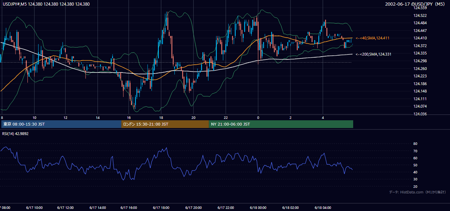Image resolution: width=450 pixels, height=211 pixels.
Task: Click price axis value 124.148
Action: coord(420,91)
